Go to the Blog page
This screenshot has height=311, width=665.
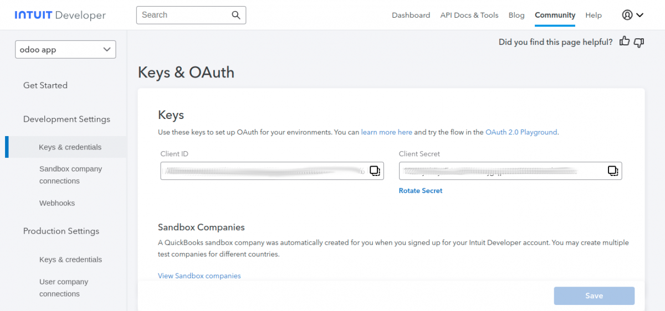click(516, 15)
